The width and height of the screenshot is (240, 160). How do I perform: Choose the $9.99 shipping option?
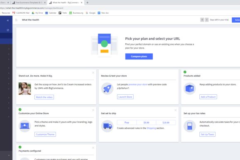point(146,123)
